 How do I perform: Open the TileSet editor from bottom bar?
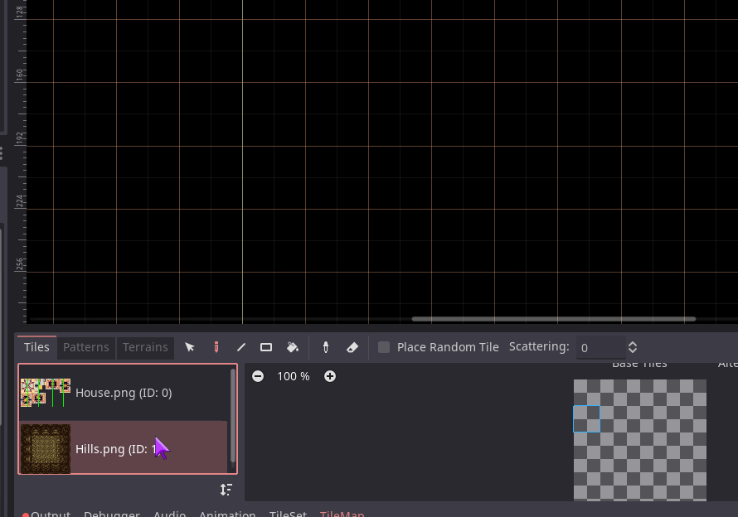pyautogui.click(x=288, y=513)
